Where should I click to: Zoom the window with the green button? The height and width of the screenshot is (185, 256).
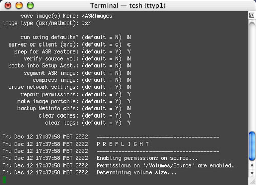click(30, 6)
